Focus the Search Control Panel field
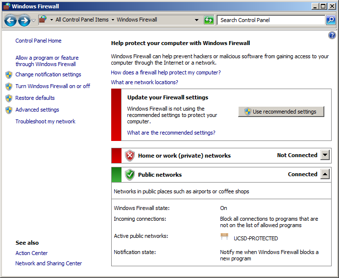 click(x=271, y=20)
